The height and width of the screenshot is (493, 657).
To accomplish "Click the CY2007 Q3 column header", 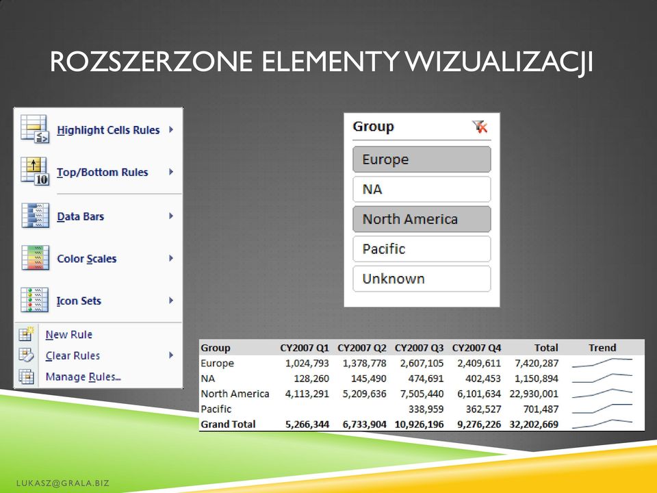I will [x=419, y=348].
